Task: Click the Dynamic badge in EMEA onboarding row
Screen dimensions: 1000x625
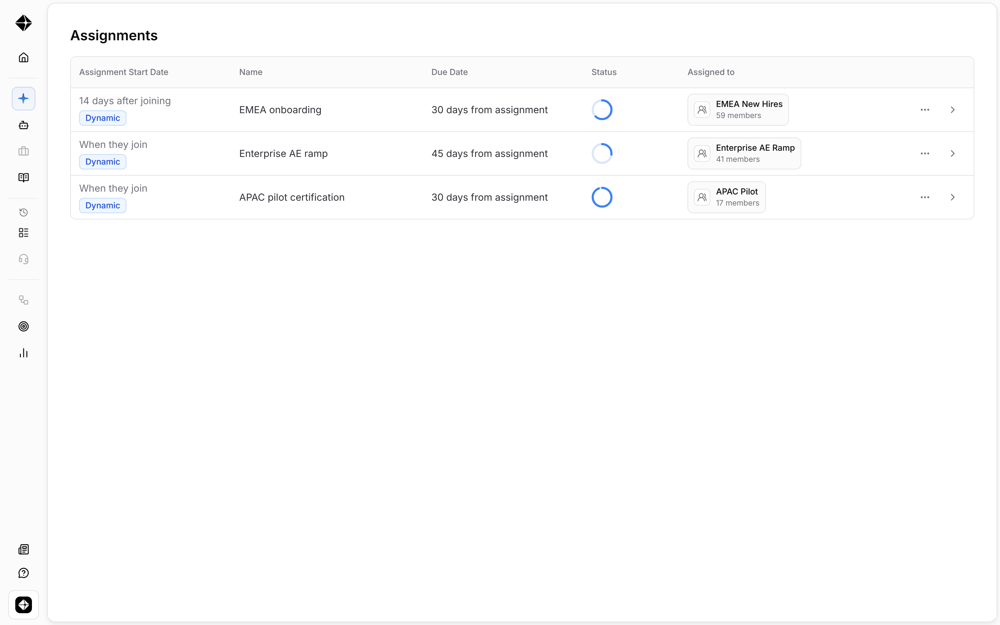Action: tap(102, 118)
